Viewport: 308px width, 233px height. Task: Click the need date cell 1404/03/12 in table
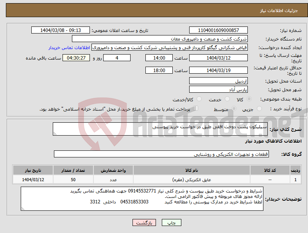click(33, 180)
